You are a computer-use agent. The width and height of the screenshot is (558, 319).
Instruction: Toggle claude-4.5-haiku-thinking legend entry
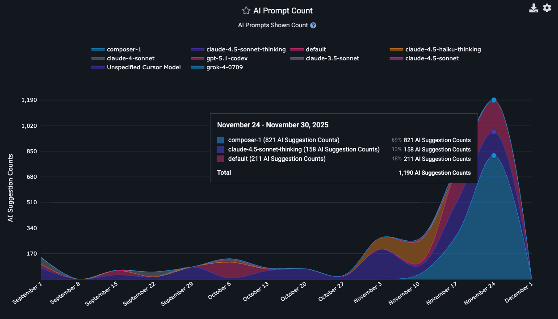point(443,50)
